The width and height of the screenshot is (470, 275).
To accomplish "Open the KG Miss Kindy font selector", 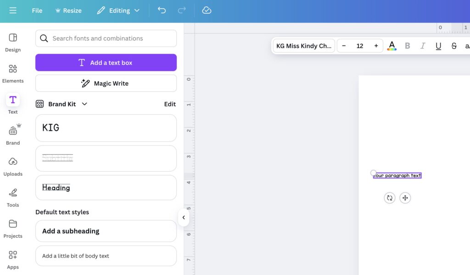I will click(x=303, y=46).
